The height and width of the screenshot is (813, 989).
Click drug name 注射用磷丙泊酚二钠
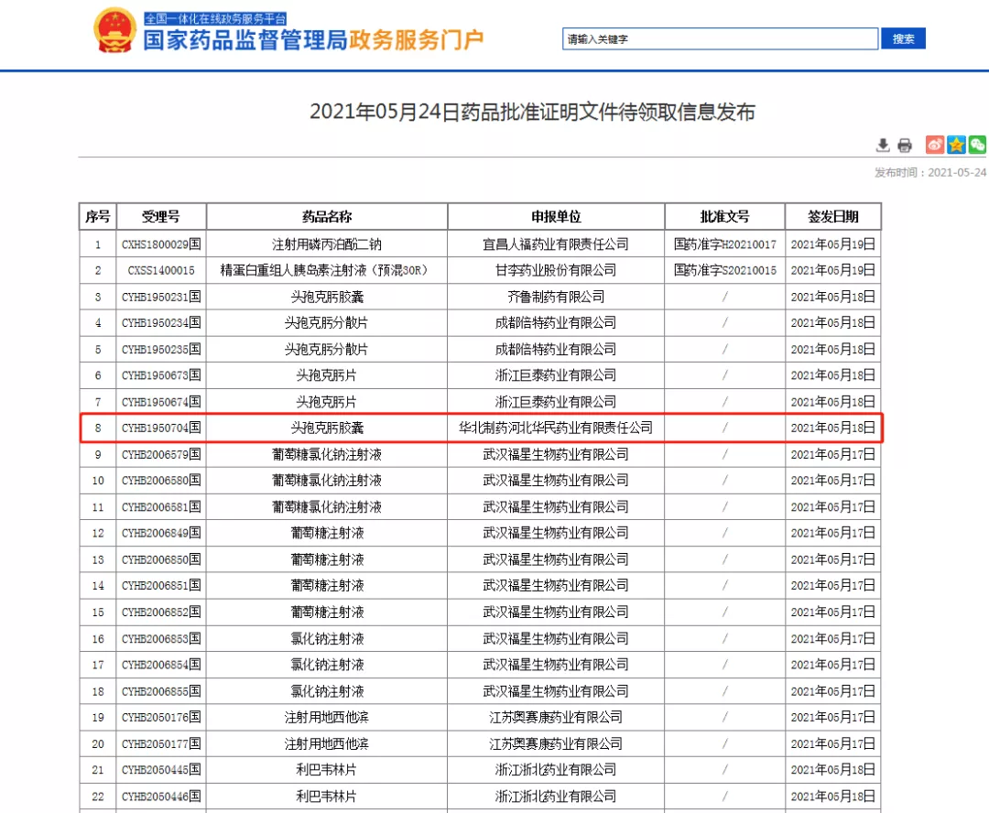click(x=327, y=244)
